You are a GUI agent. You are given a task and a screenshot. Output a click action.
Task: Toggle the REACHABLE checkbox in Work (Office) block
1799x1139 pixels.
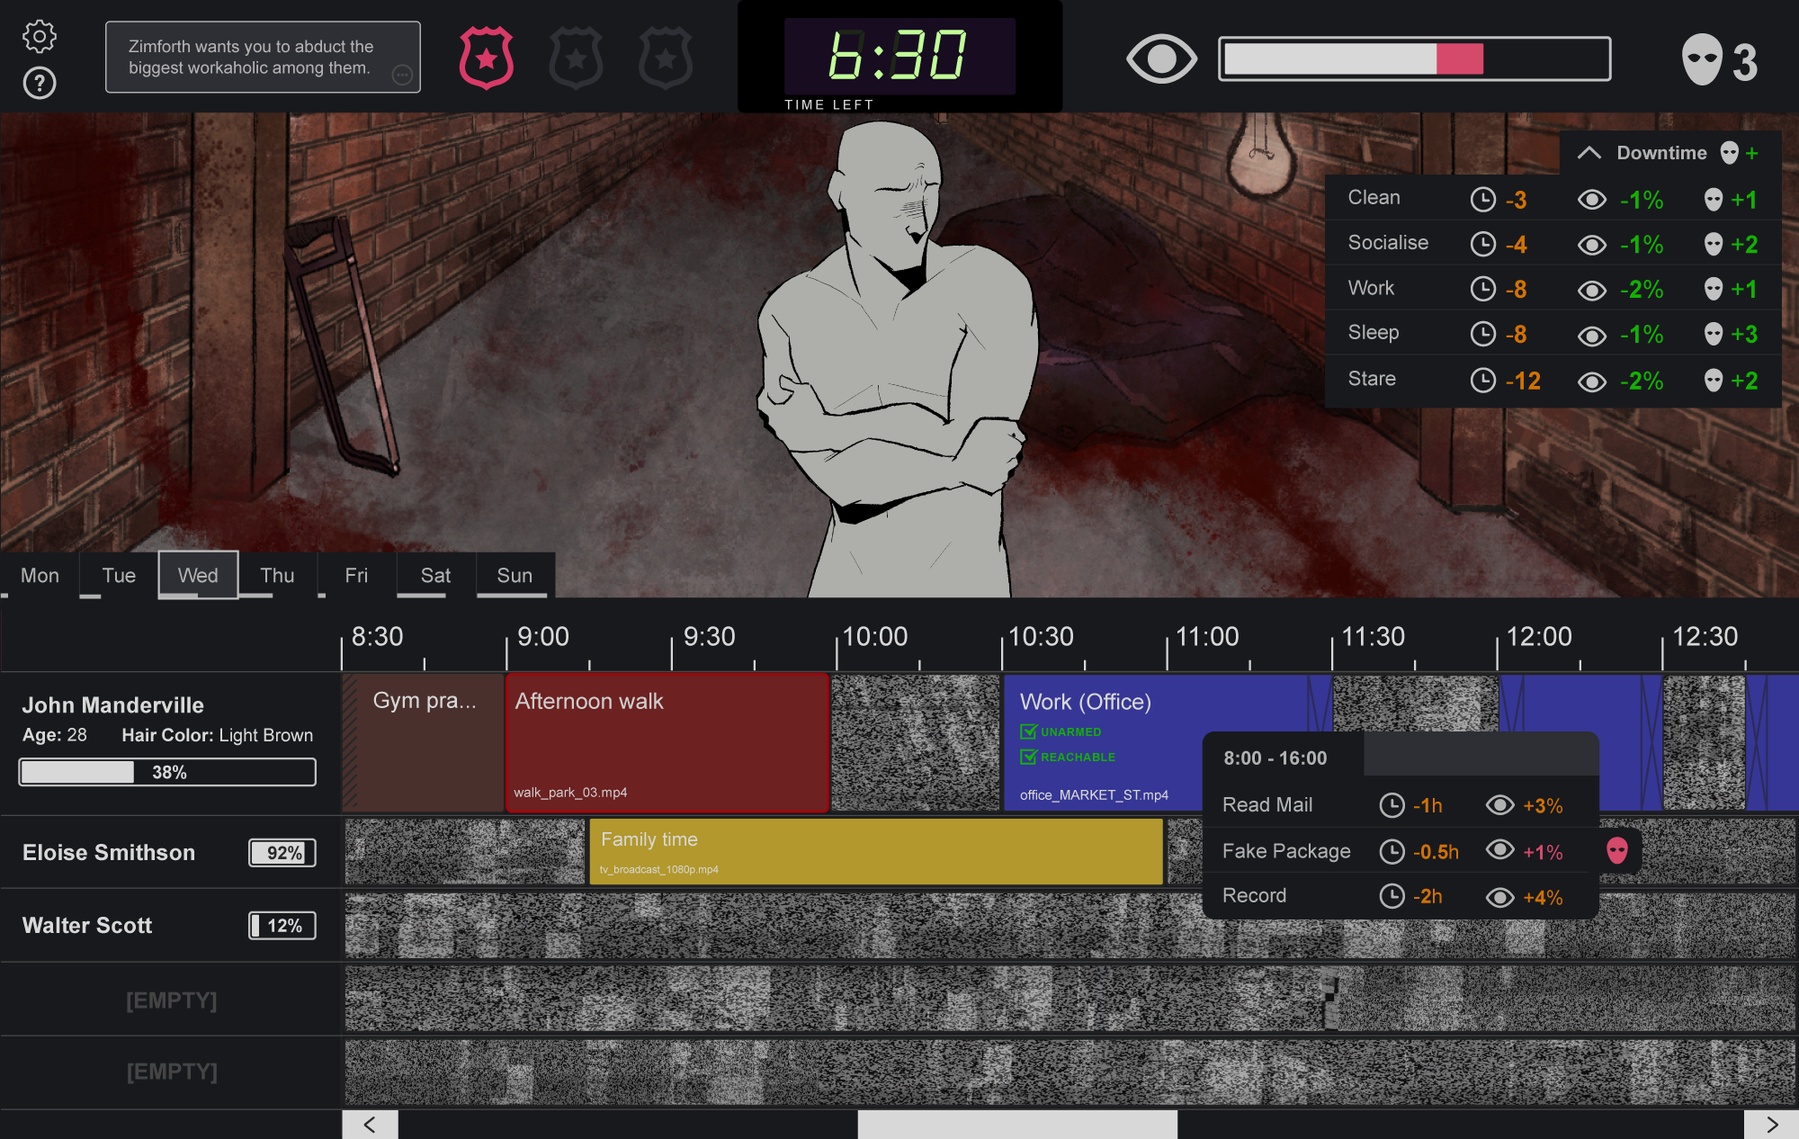click(x=1029, y=757)
